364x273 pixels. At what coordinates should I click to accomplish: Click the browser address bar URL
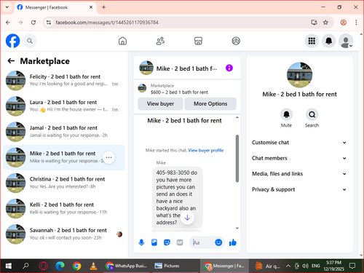click(x=107, y=23)
